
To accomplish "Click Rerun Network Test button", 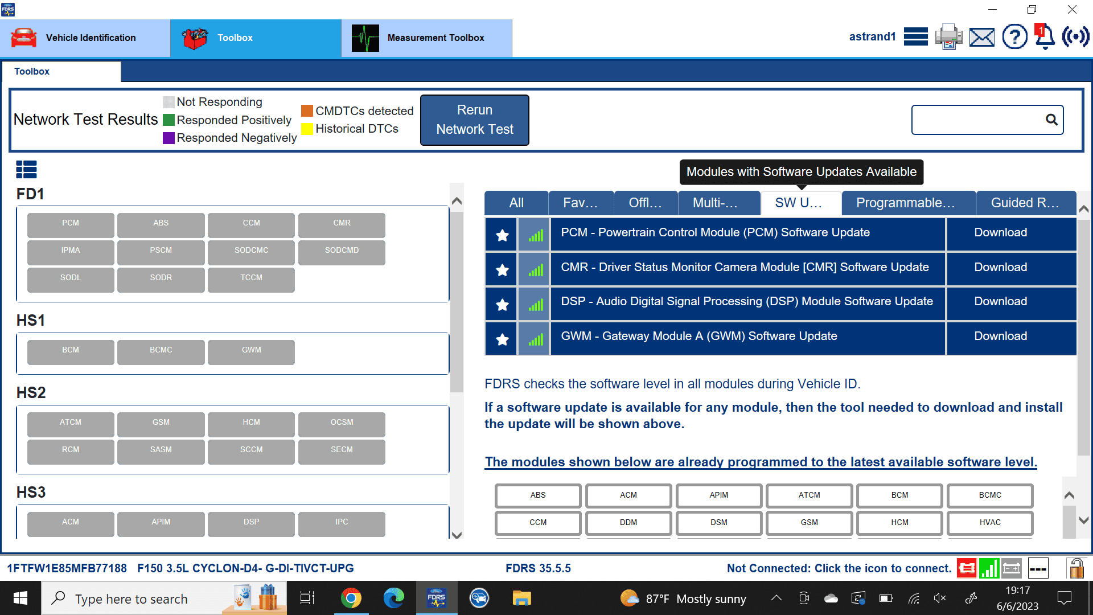I will 475,120.
